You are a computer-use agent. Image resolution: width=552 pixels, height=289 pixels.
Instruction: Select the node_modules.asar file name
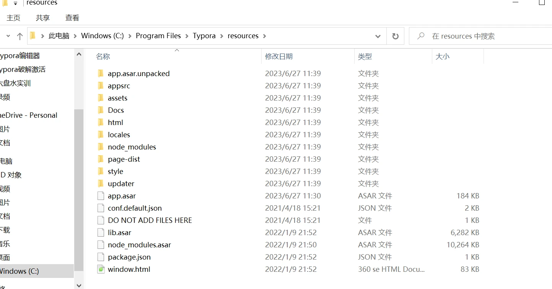[140, 245]
